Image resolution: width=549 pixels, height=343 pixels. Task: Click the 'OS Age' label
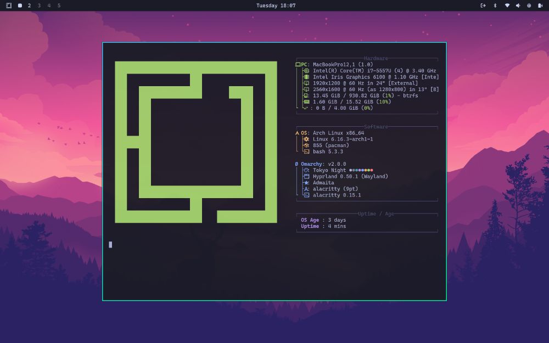click(x=310, y=220)
